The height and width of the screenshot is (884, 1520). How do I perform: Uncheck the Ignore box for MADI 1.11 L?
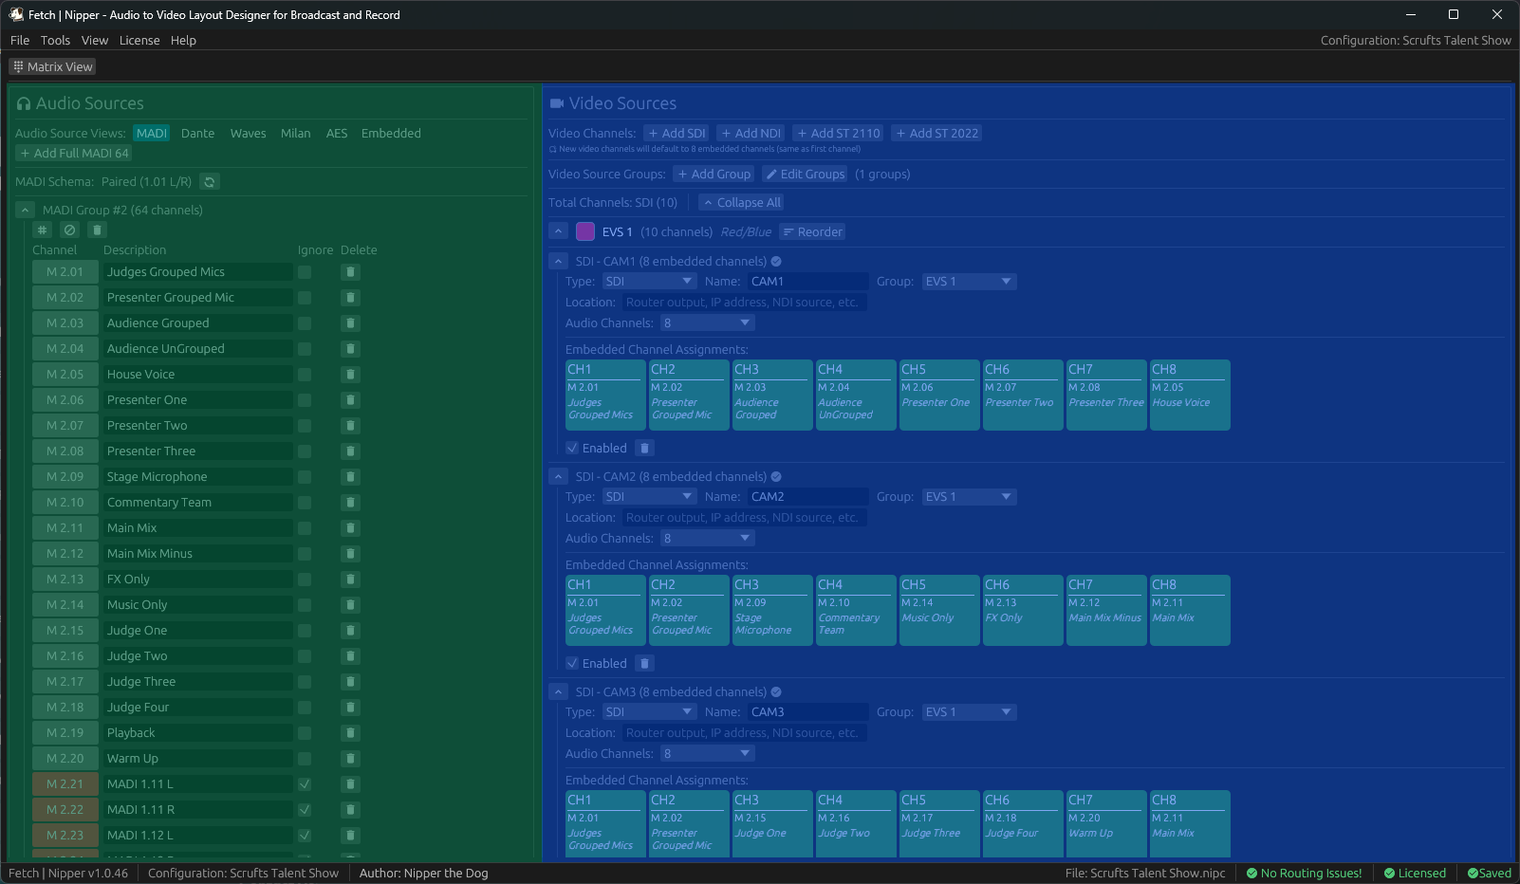tap(305, 783)
